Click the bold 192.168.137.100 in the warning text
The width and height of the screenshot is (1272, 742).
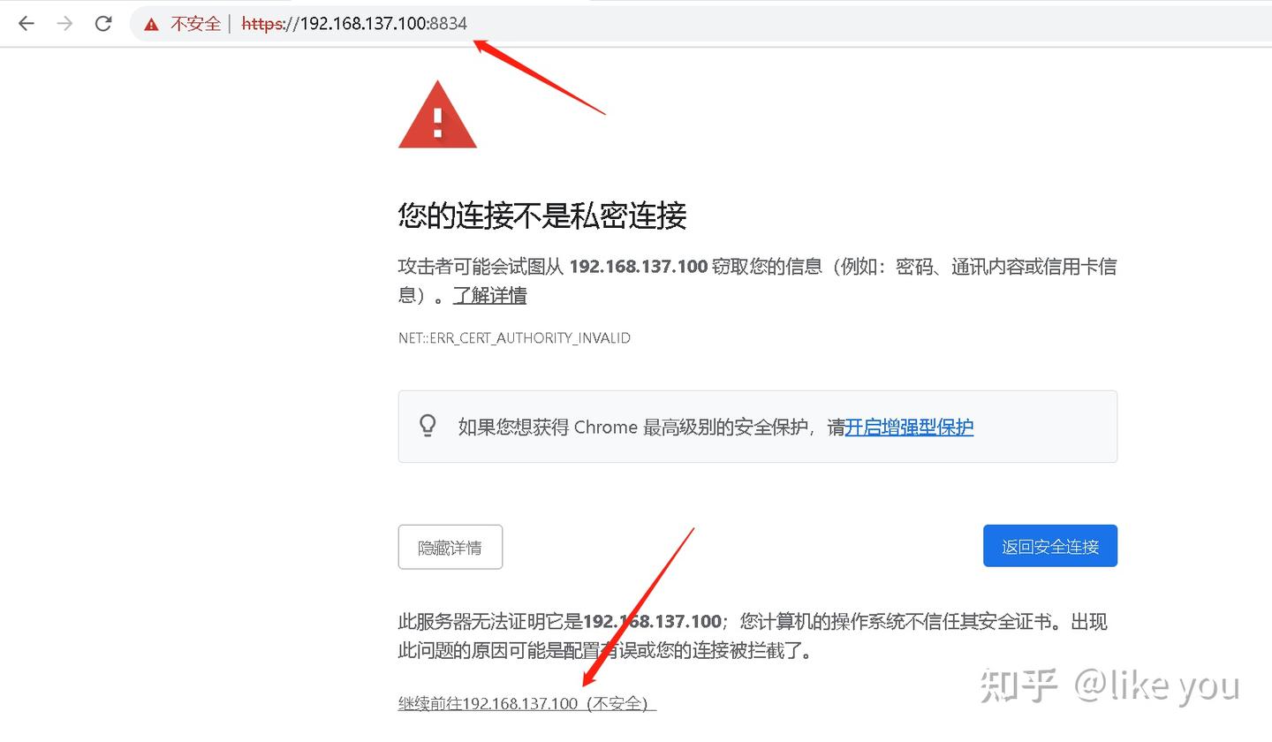click(x=639, y=267)
